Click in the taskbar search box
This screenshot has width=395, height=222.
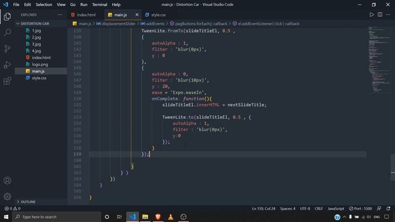coord(57,216)
